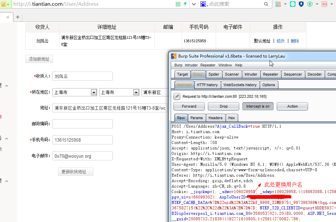336x222 pixels.
Task: Click the 收货人 name input field
Action: click(x=82, y=76)
